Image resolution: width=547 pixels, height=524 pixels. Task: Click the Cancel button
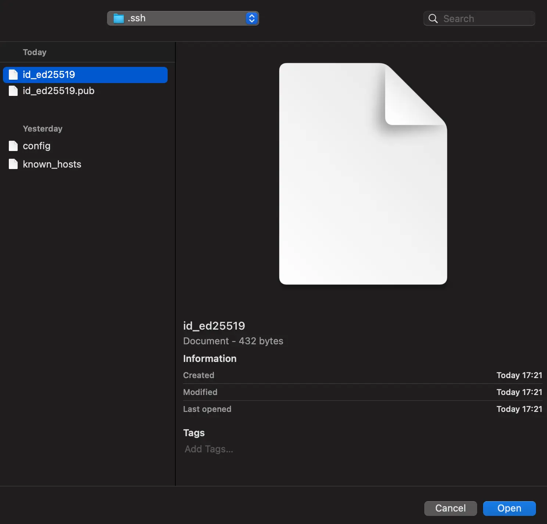450,508
